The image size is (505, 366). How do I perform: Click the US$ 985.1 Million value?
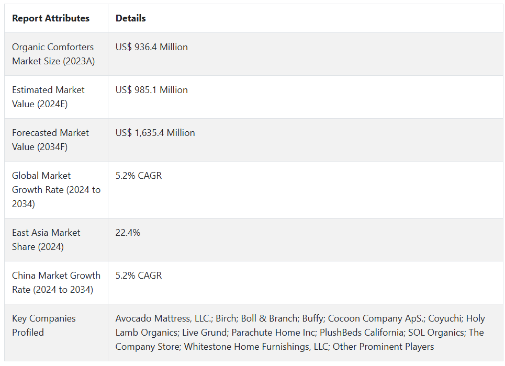click(152, 90)
